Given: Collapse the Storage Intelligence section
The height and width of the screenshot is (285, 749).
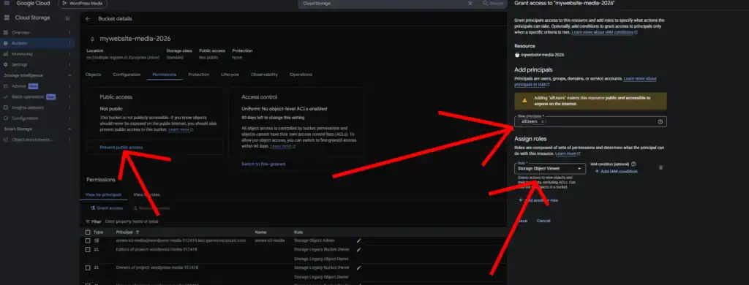Looking at the screenshot, I should click(x=70, y=75).
